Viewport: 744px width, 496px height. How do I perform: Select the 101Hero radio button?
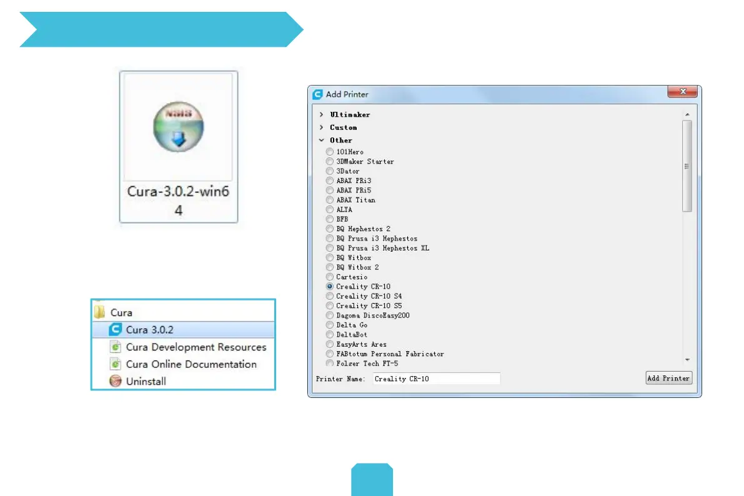pyautogui.click(x=330, y=152)
